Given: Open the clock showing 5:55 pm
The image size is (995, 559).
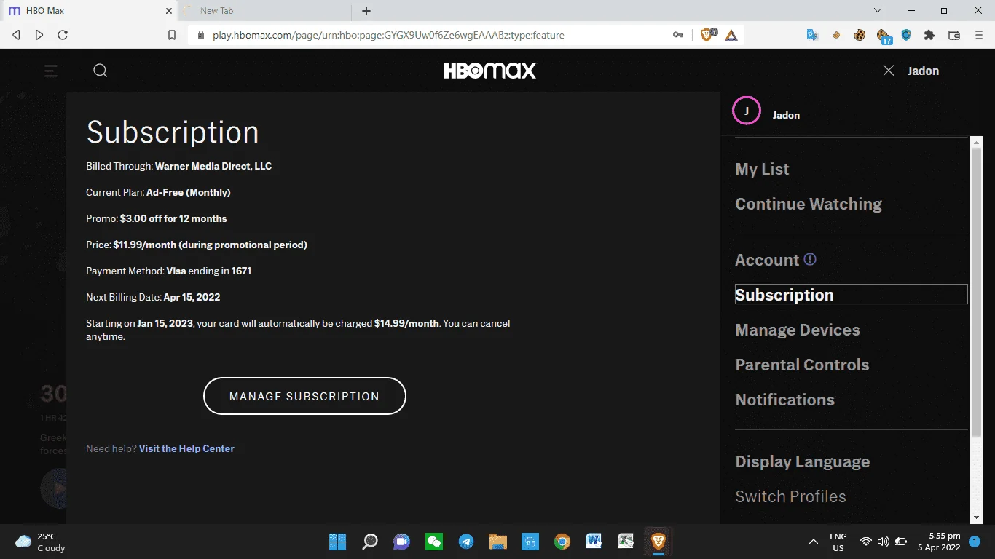Looking at the screenshot, I should click(x=939, y=542).
